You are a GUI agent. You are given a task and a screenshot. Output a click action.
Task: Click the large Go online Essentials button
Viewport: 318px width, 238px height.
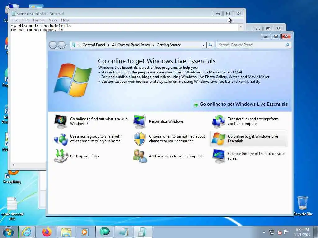click(x=241, y=104)
